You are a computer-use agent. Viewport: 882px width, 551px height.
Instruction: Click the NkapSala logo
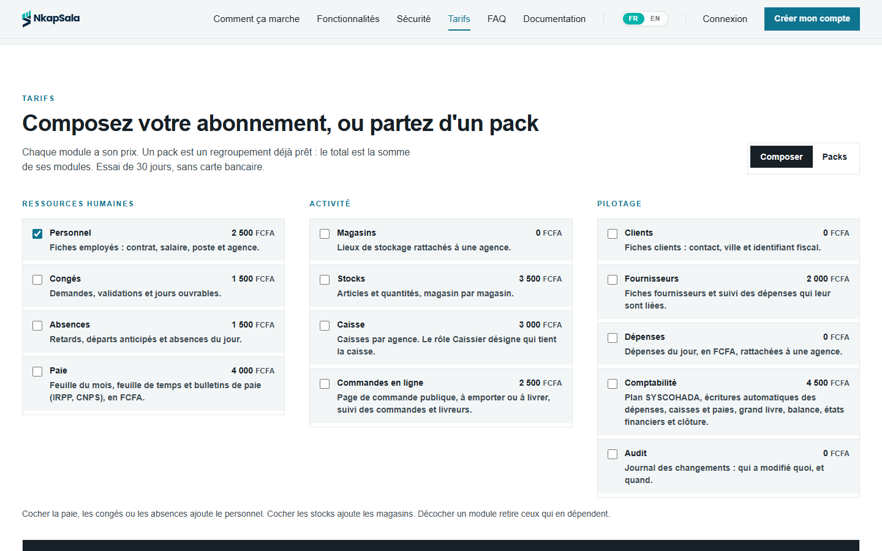[51, 19]
